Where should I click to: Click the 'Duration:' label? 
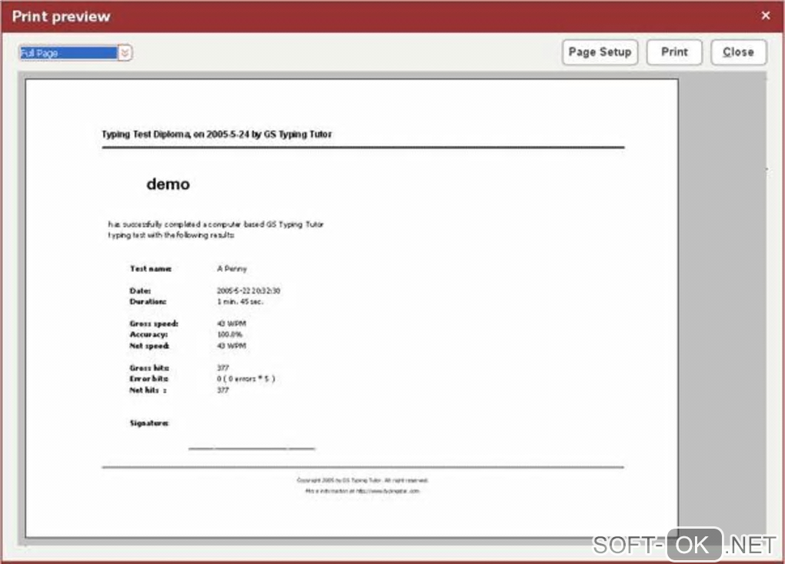tap(149, 301)
